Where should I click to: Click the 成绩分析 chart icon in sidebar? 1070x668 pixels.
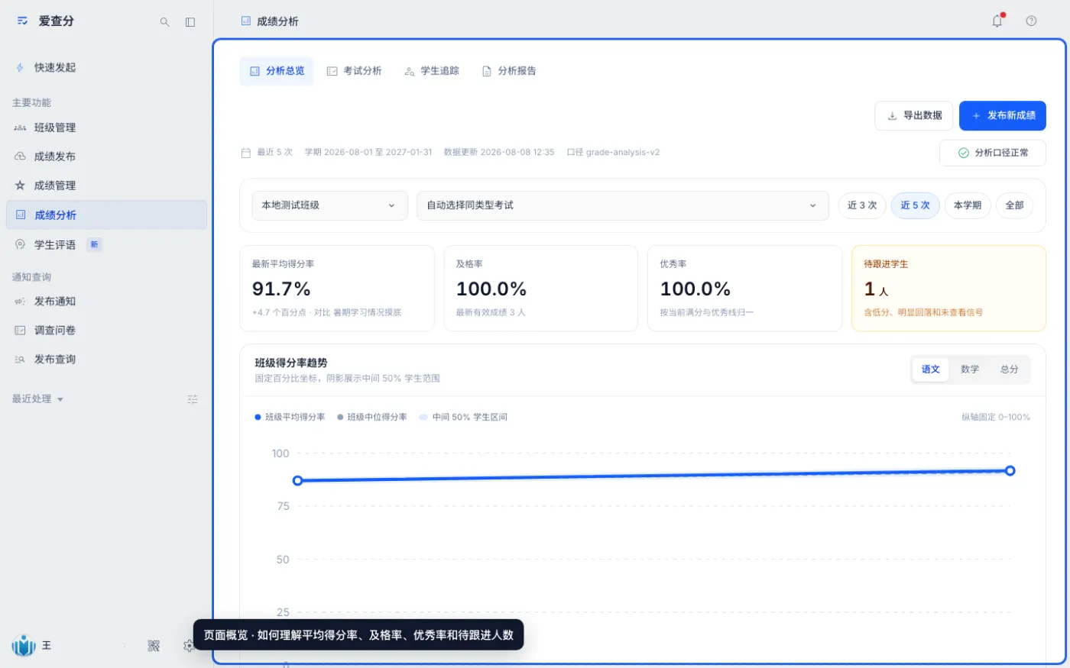21,215
